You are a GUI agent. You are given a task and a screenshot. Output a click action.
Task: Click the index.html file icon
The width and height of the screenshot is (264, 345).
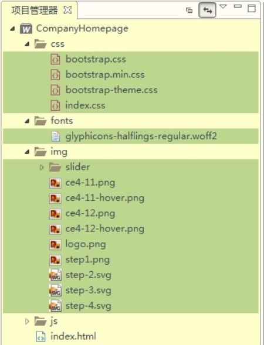(x=40, y=337)
